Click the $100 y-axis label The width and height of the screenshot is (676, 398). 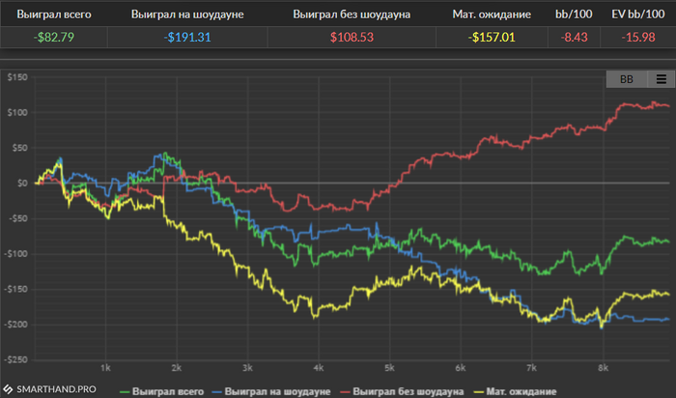[17, 113]
